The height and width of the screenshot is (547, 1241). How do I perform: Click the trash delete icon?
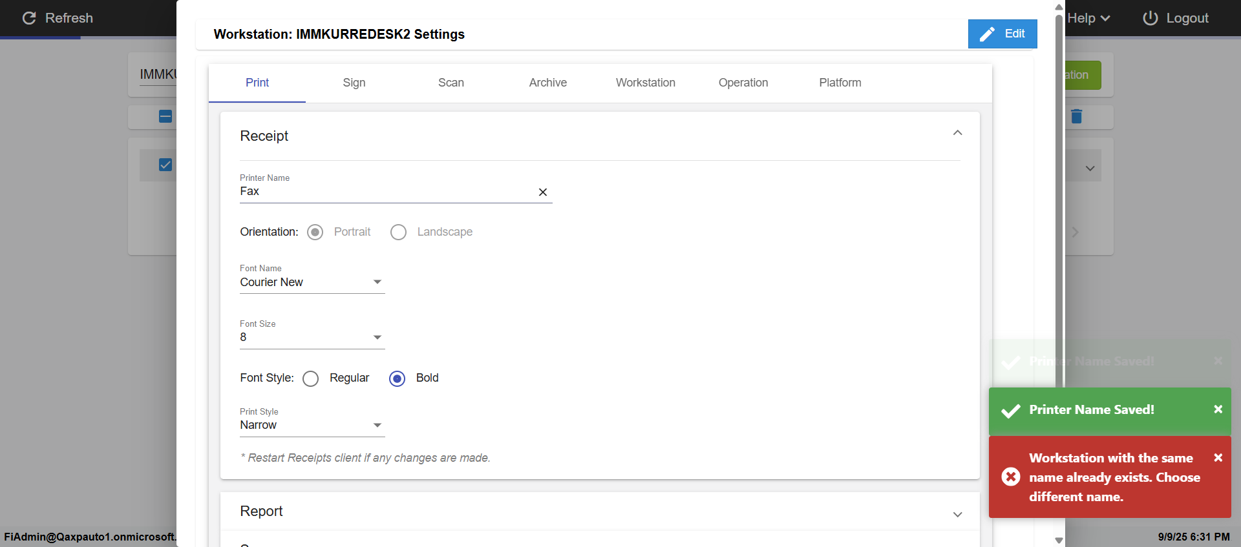[x=1076, y=116]
